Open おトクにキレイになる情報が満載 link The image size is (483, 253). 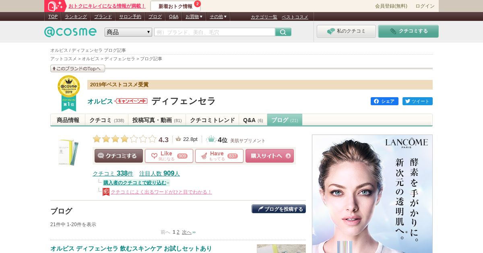pos(107,6)
